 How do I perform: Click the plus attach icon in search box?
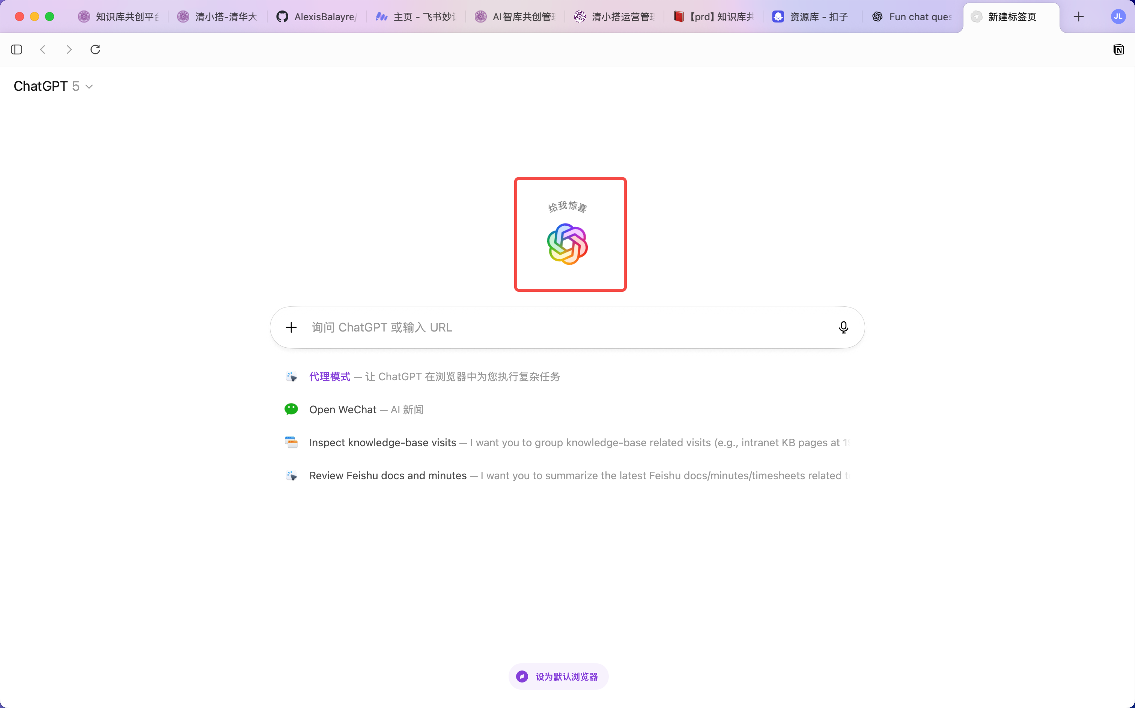[291, 327]
